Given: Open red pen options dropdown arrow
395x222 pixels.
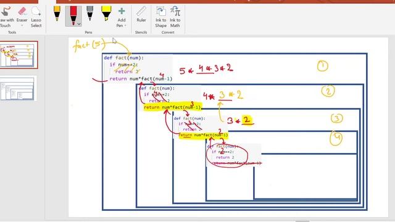Looking at the screenshot, I should [x=79, y=24].
